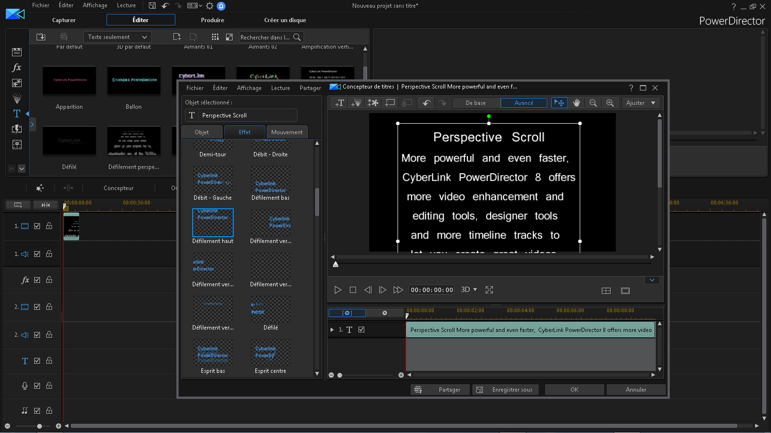Click the Enregistrer sous button

[505, 390]
